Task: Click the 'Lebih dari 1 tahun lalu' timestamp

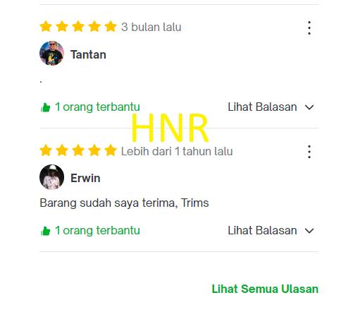Action: (177, 151)
